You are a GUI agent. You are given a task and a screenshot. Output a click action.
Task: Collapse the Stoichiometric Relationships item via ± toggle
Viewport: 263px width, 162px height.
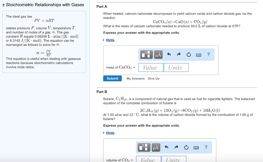click(x=3, y=5)
